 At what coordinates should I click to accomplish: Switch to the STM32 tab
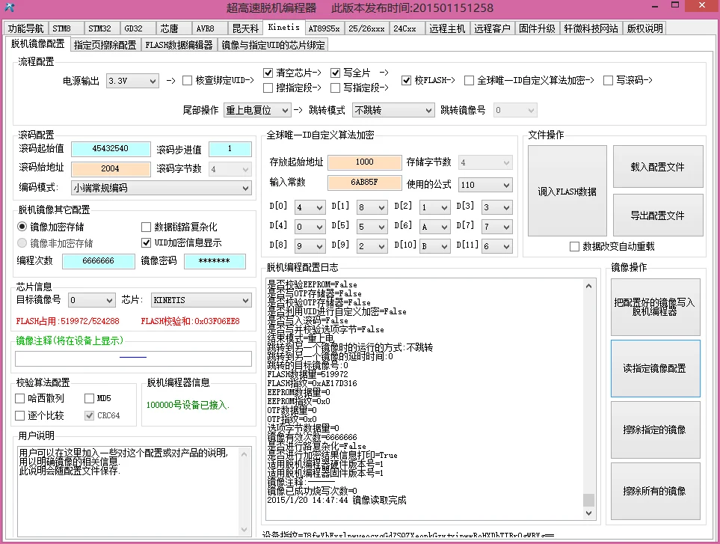99,28
